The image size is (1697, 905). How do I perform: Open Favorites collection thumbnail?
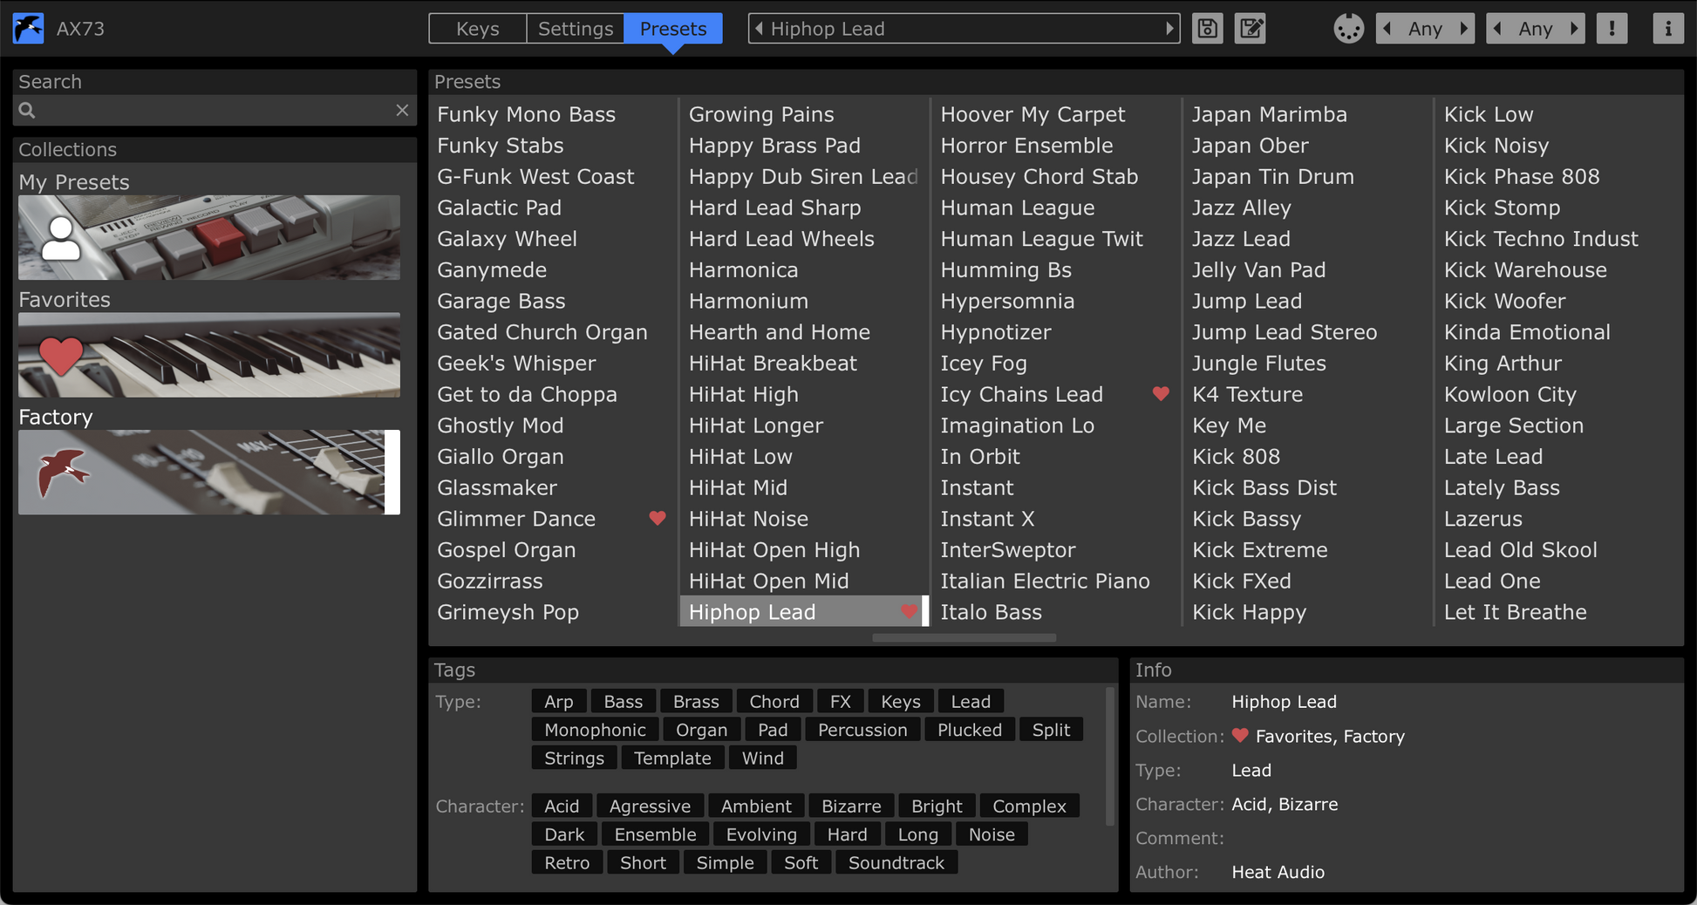(209, 355)
